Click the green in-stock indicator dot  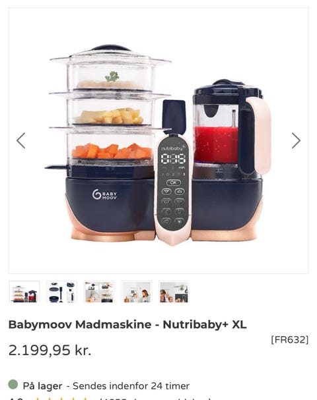point(13,384)
